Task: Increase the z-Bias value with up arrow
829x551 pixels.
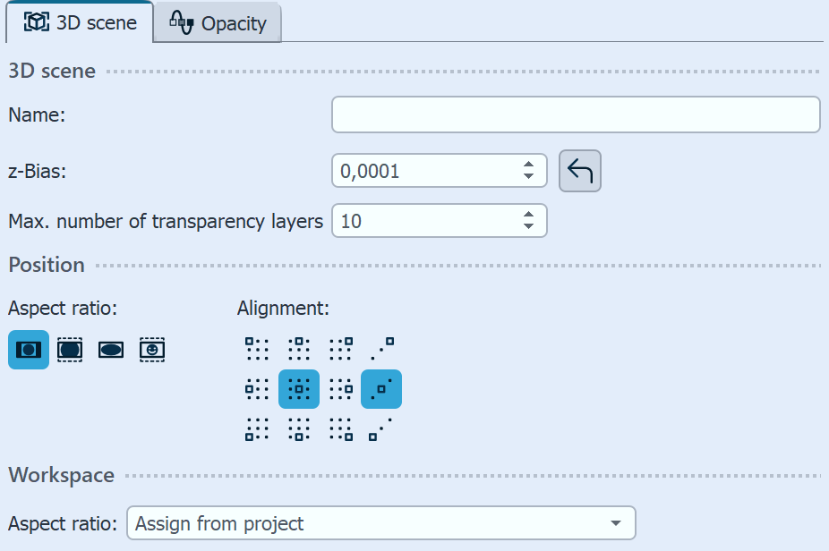Action: click(529, 165)
